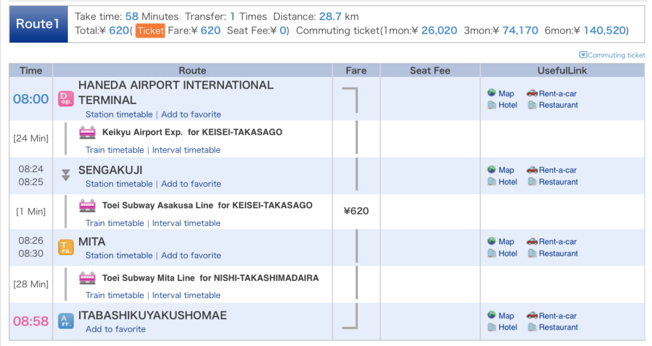This screenshot has width=652, height=346.
Task: Open Restaurant link in Itabashikuyakushomae row
Action: (x=559, y=327)
